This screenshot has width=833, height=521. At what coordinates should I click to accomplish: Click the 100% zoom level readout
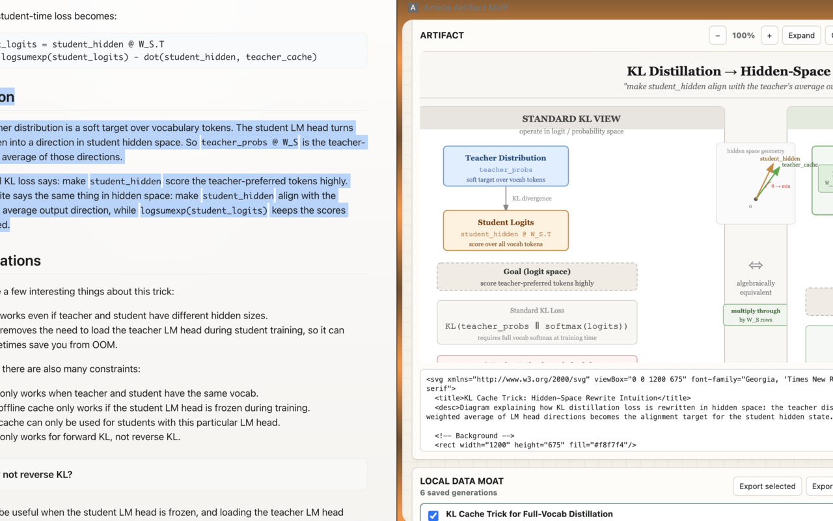pos(743,35)
